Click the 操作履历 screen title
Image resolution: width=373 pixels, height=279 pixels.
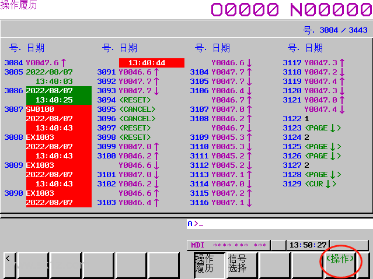click(19, 5)
